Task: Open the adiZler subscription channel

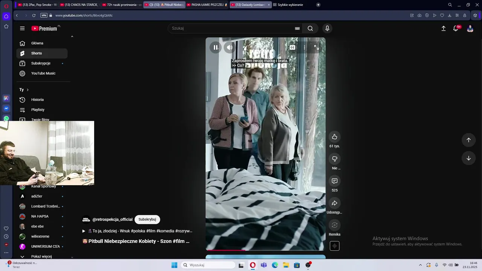Action: click(x=42, y=196)
